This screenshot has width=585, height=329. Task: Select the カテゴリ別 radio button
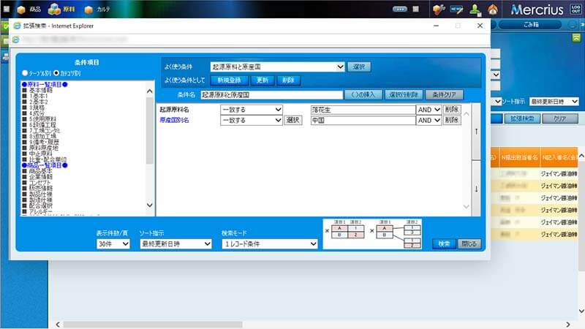coord(56,73)
